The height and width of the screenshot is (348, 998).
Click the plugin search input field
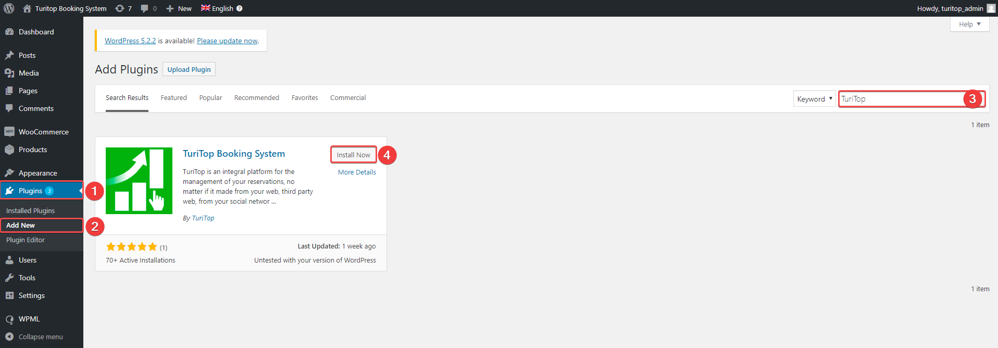tap(902, 98)
